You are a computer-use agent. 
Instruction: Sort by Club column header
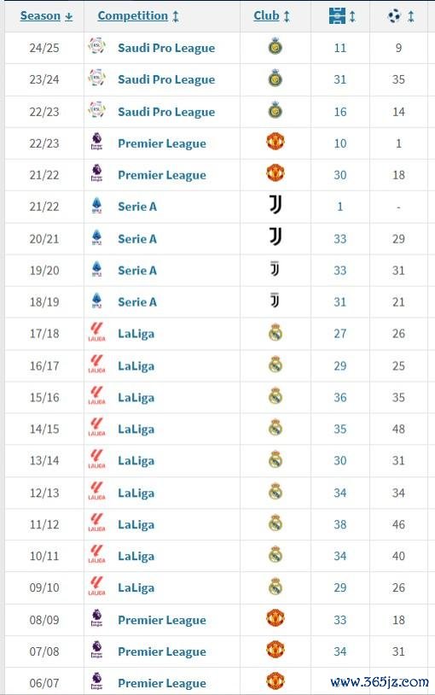click(271, 16)
